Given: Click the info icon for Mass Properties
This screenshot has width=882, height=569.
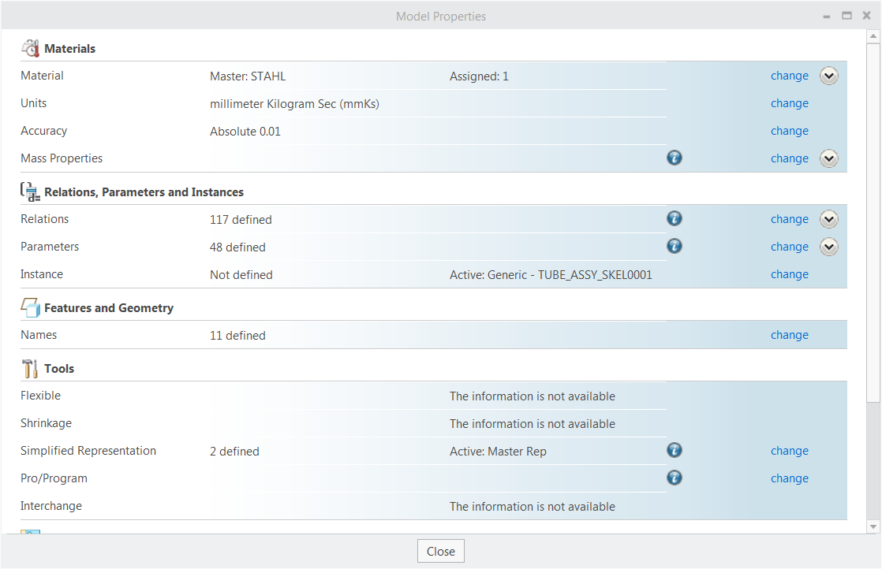Looking at the screenshot, I should [674, 158].
